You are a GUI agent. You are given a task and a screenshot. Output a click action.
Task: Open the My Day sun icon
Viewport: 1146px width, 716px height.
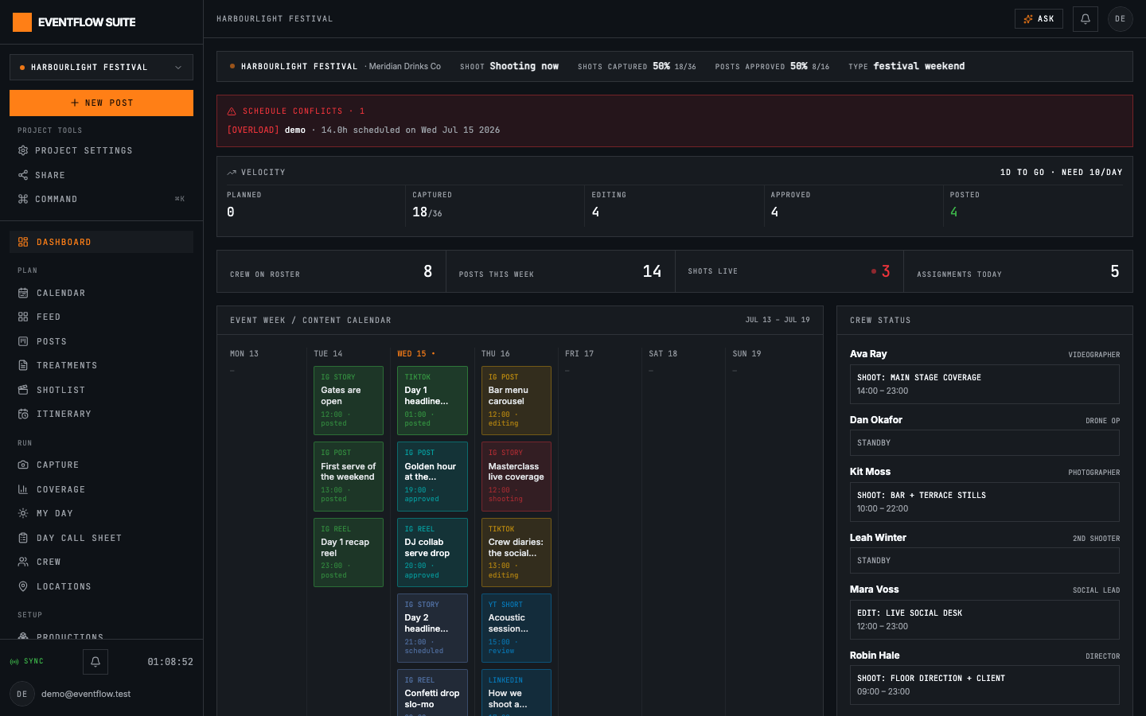click(x=23, y=513)
